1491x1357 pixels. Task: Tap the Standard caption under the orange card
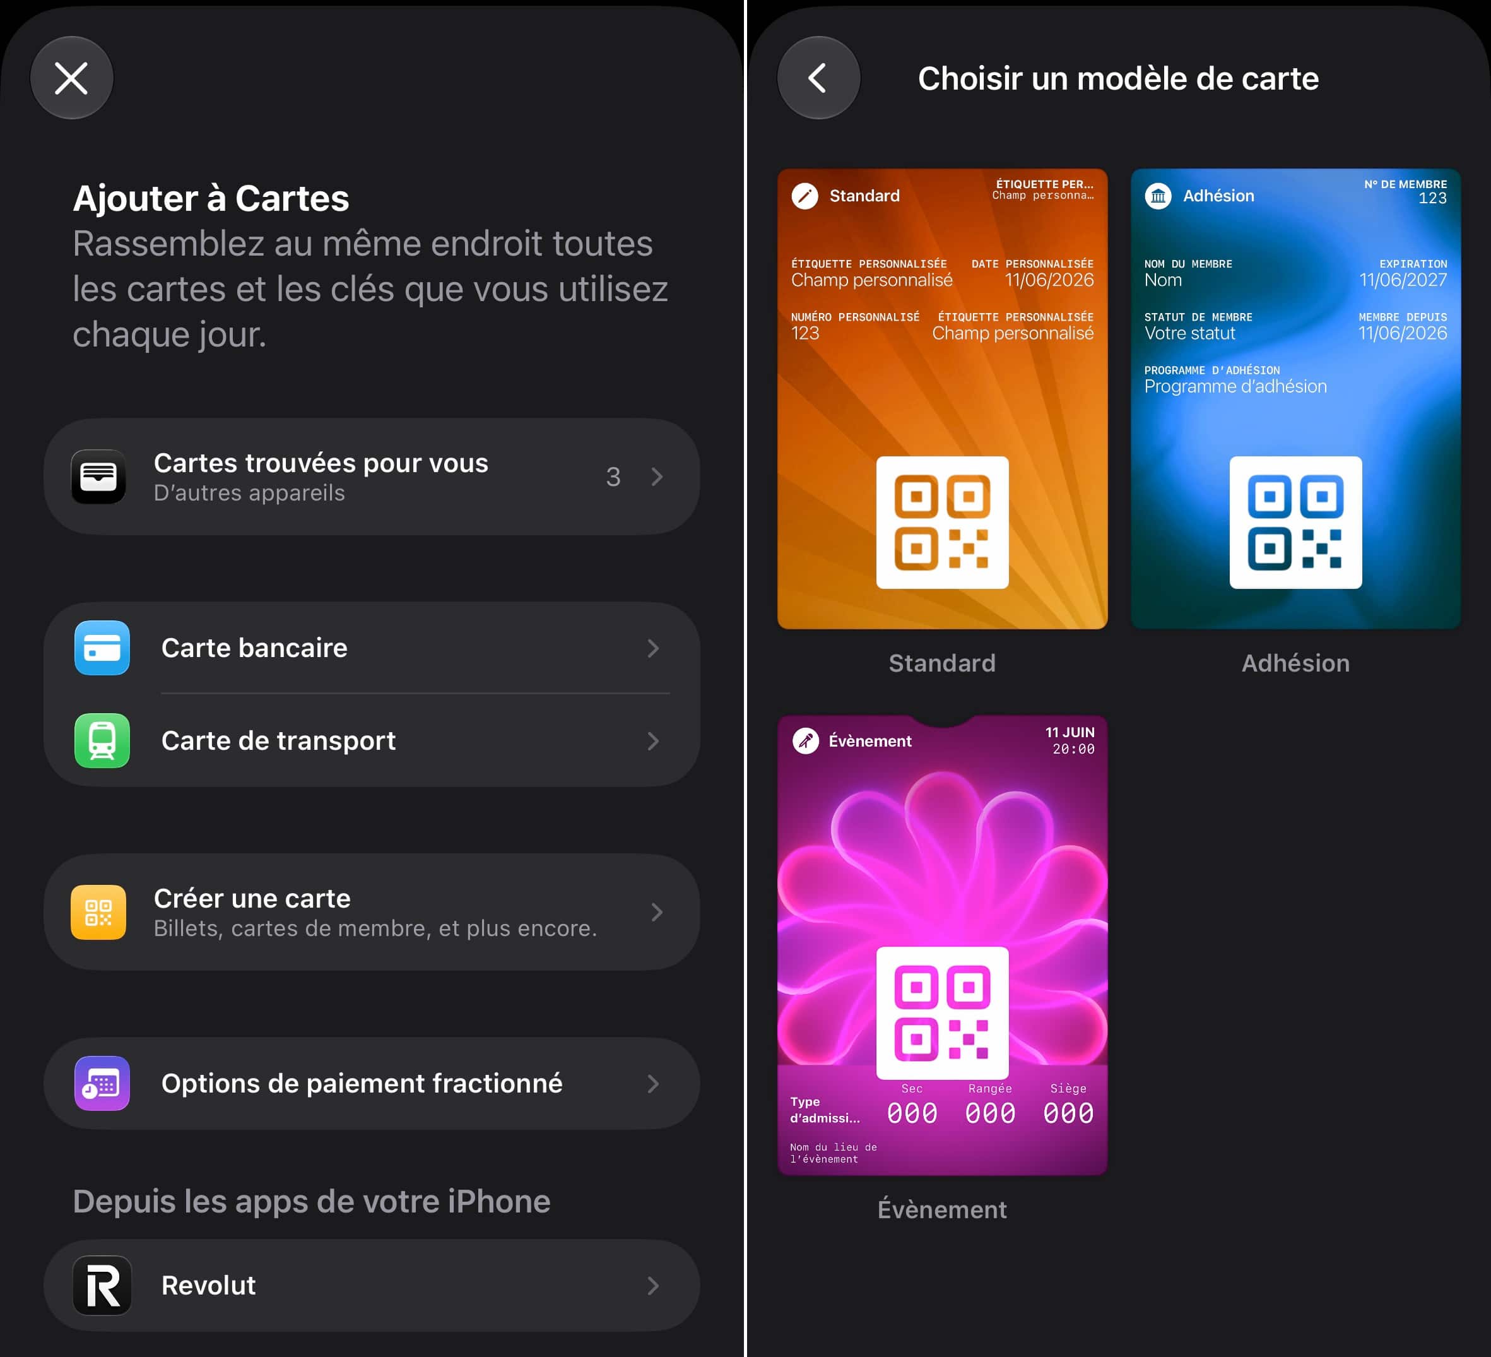[942, 663]
